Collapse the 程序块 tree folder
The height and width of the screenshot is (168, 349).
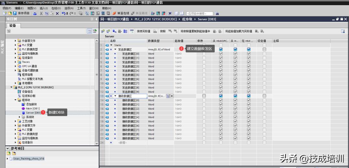point(16,100)
